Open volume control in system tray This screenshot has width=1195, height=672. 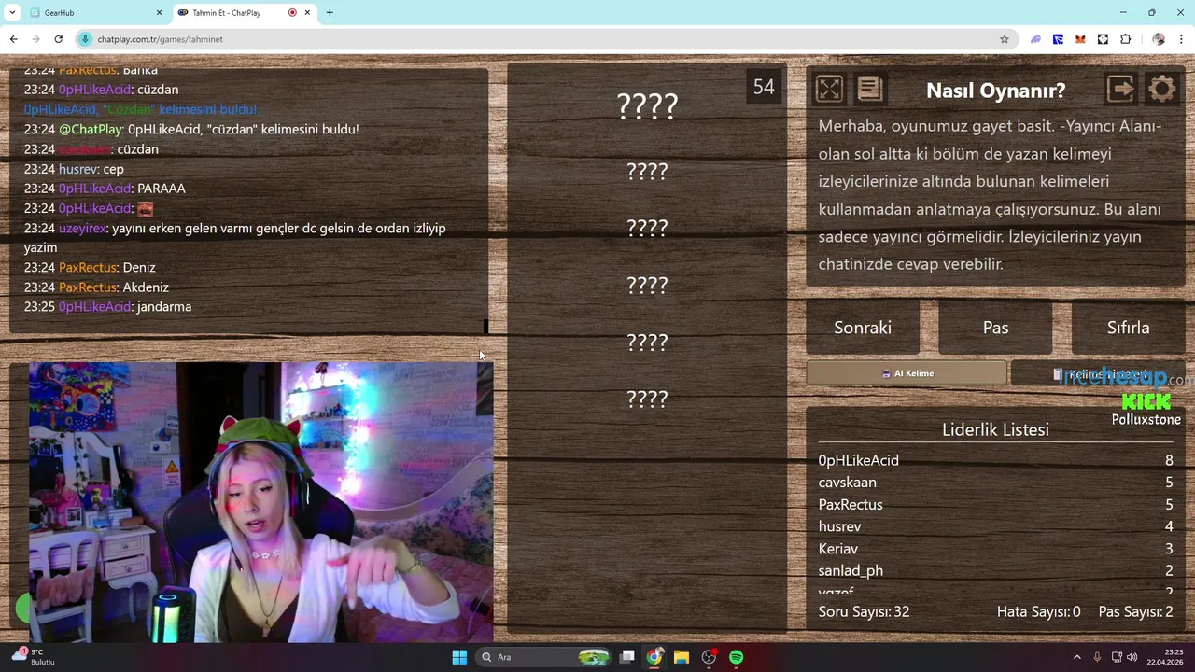point(1132,657)
